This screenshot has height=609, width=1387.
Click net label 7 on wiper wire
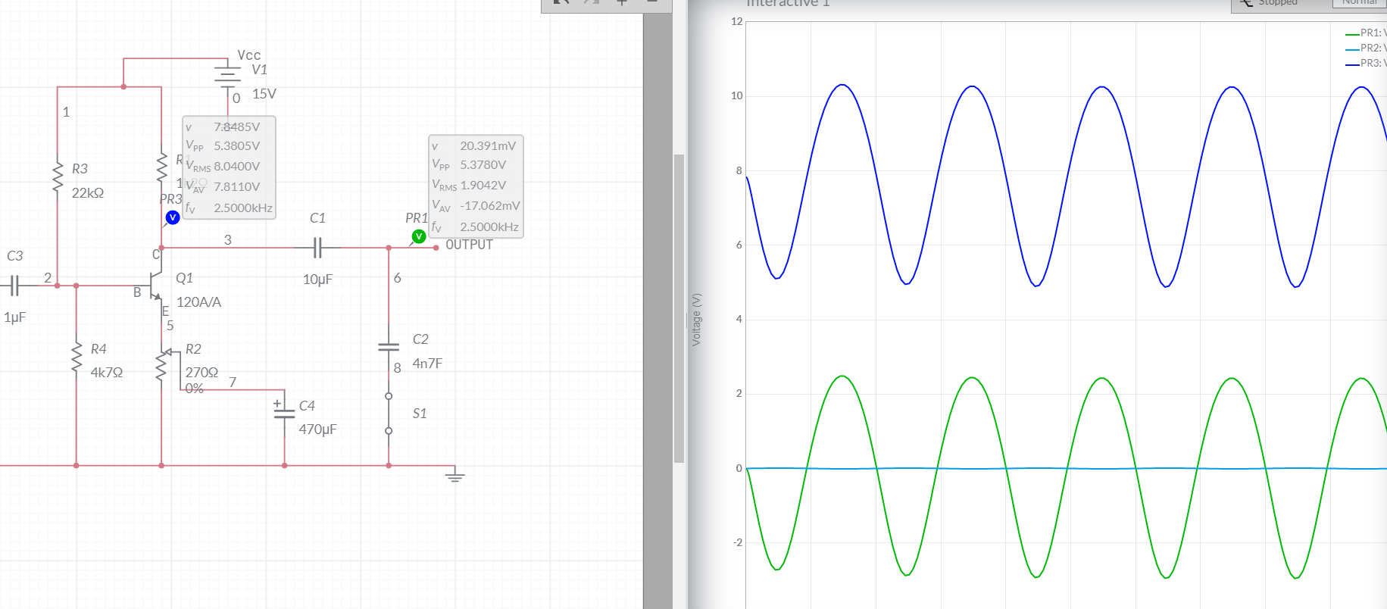coord(233,383)
